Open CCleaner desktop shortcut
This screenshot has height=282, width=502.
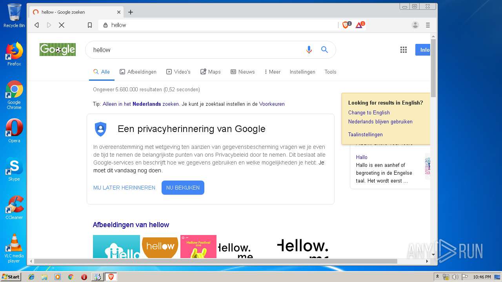[x=14, y=208]
